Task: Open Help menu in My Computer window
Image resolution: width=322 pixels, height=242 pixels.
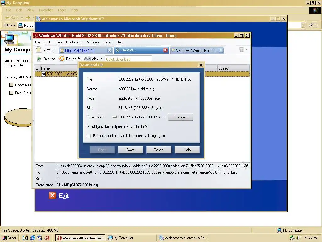Action: click(x=74, y=10)
